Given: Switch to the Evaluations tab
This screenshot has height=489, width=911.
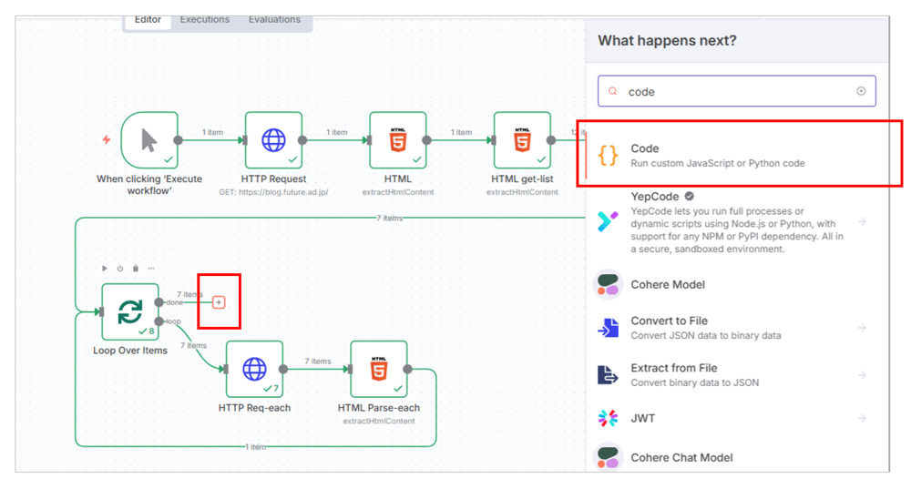Looking at the screenshot, I should (x=274, y=19).
